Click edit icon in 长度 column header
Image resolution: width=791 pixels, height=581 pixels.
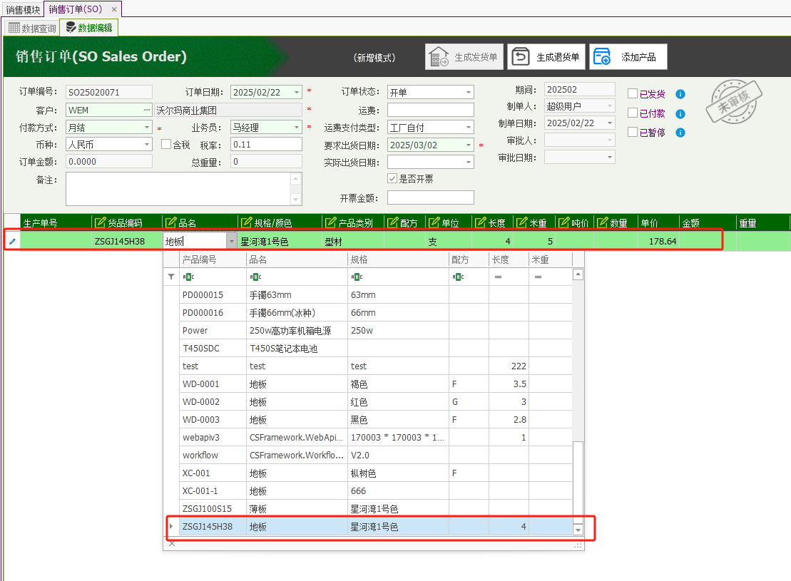481,222
